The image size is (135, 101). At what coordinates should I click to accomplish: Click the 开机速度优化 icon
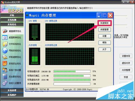[x=5, y=57]
